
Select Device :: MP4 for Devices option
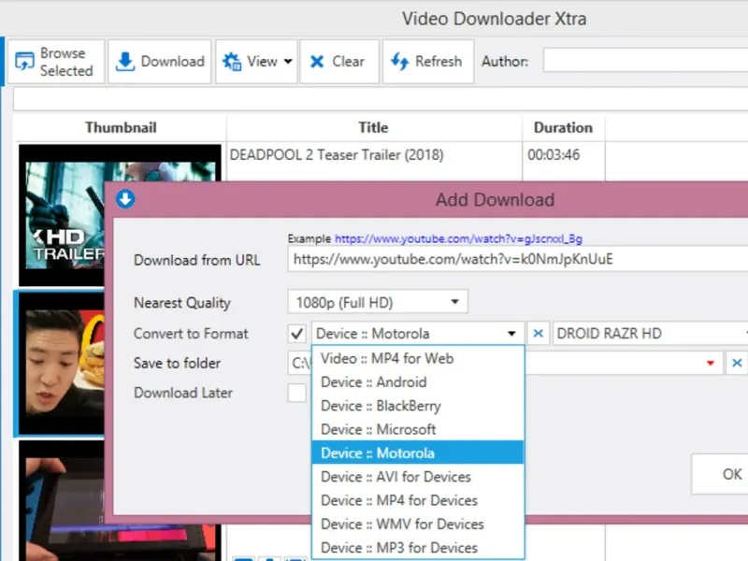pos(418,500)
